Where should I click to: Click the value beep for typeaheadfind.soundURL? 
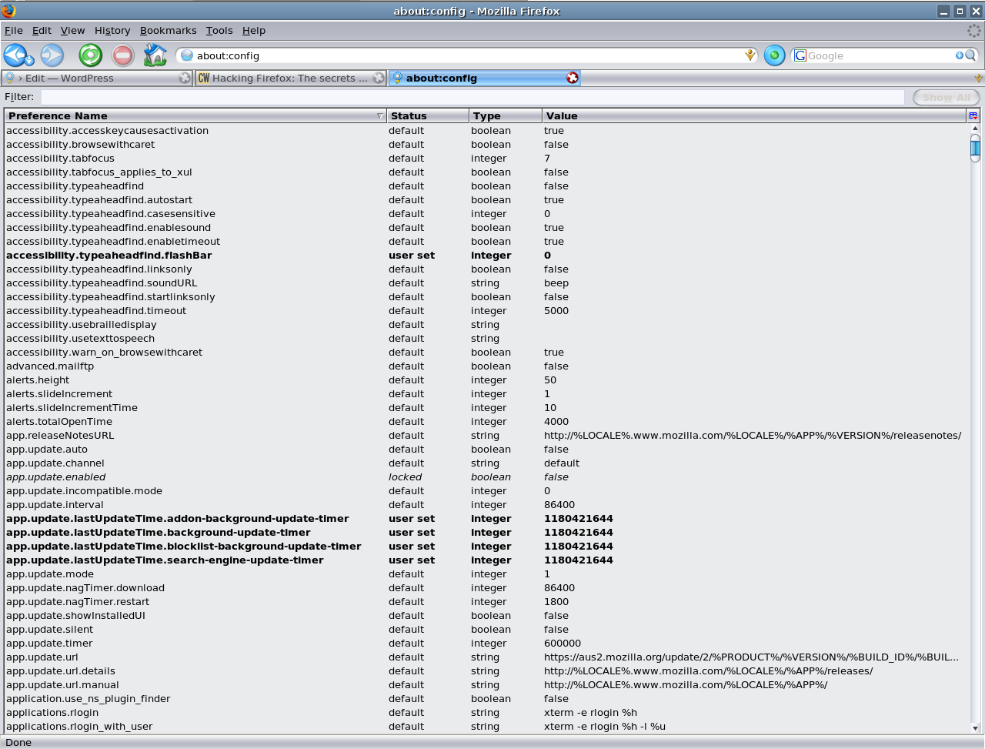556,283
